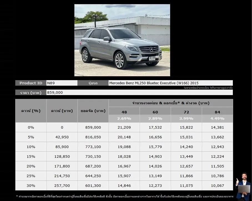252x201 pixels.
Task: Click the 14,240 monthly payment cell
Action: tap(186, 147)
